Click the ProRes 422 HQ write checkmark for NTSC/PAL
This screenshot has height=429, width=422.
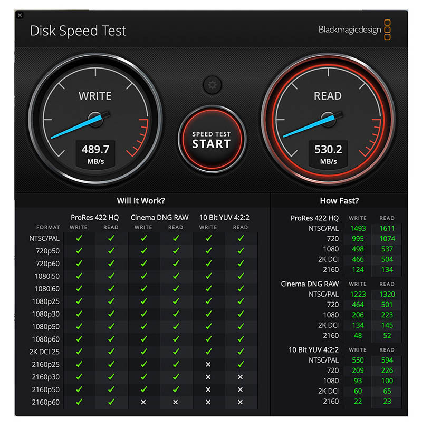(x=79, y=238)
